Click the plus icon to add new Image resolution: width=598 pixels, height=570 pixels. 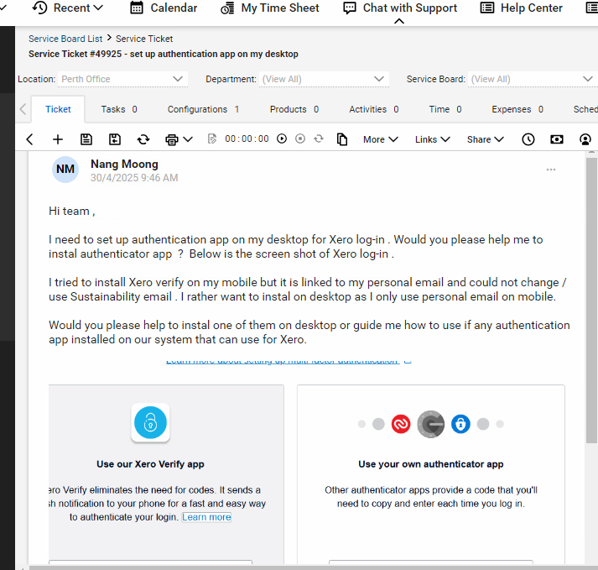tap(58, 139)
